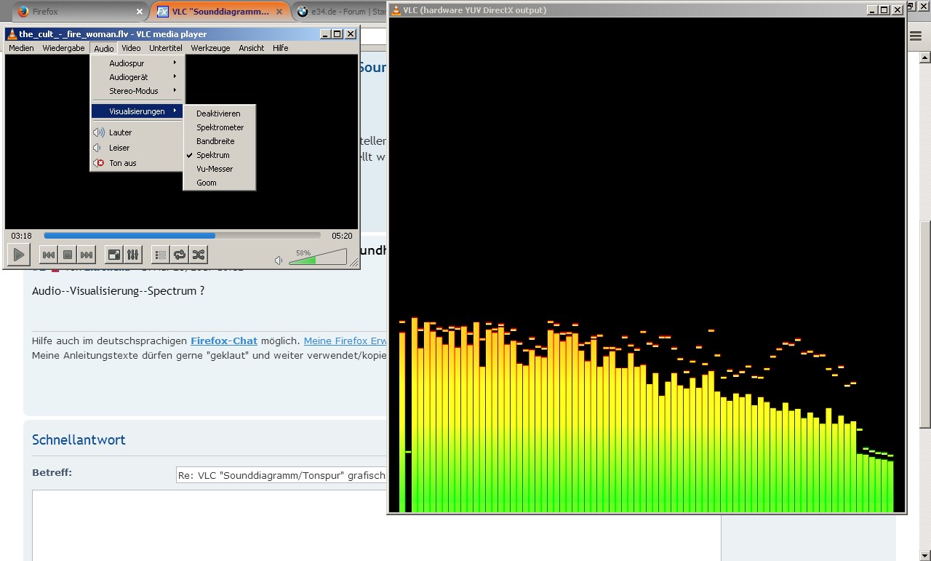Open the Firefox-Chat link
931x561 pixels.
(224, 341)
